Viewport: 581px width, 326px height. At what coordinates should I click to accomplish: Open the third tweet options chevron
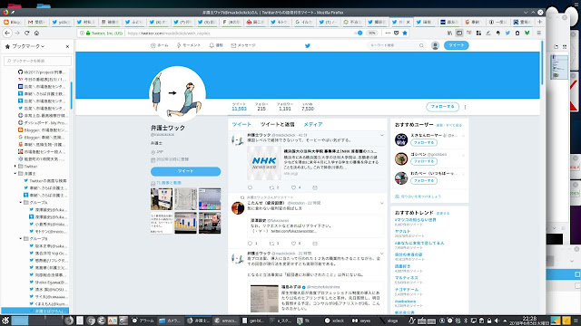pyautogui.click(x=381, y=254)
